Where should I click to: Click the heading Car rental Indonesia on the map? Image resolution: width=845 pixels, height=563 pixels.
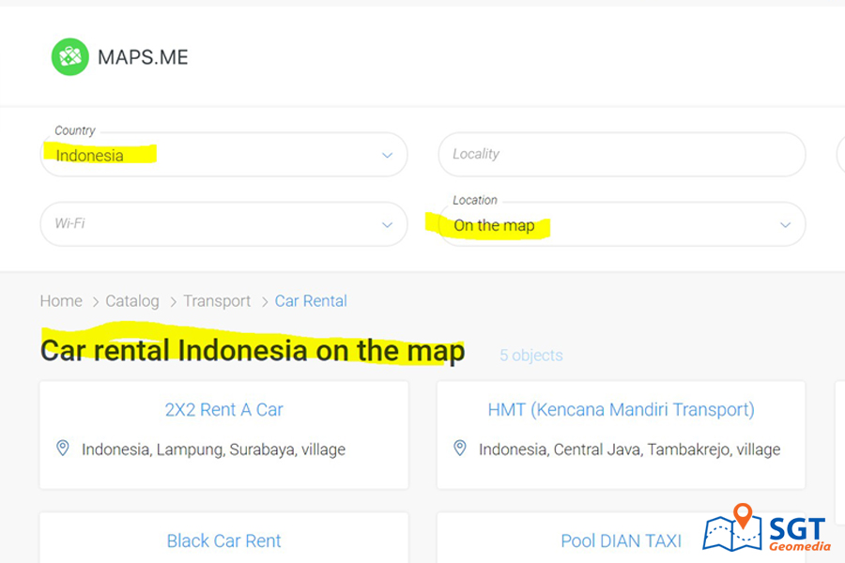point(253,351)
